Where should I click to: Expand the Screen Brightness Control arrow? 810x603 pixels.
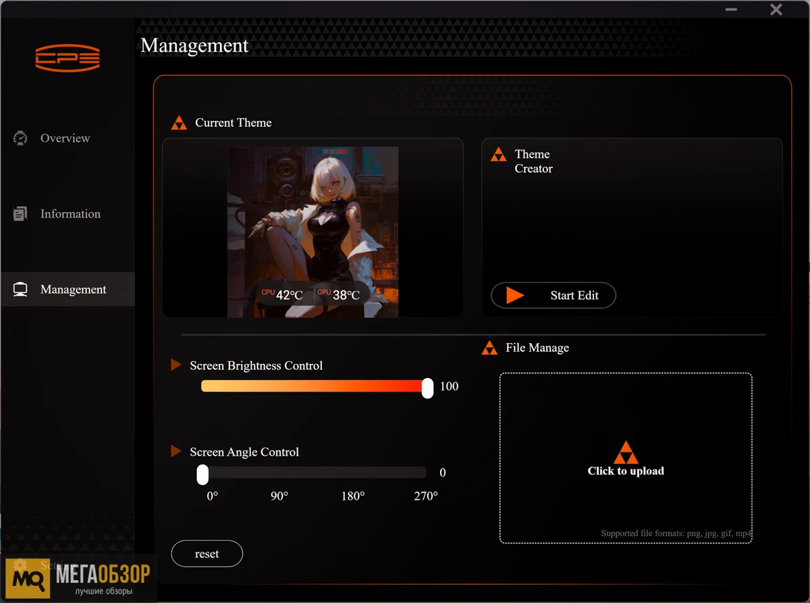pyautogui.click(x=176, y=365)
